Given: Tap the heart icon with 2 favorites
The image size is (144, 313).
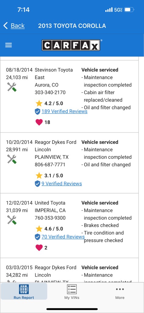Looking at the screenshot, I should 39,248.
